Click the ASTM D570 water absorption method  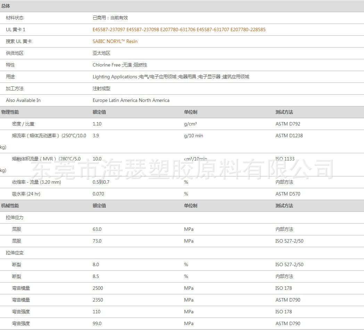point(288,194)
